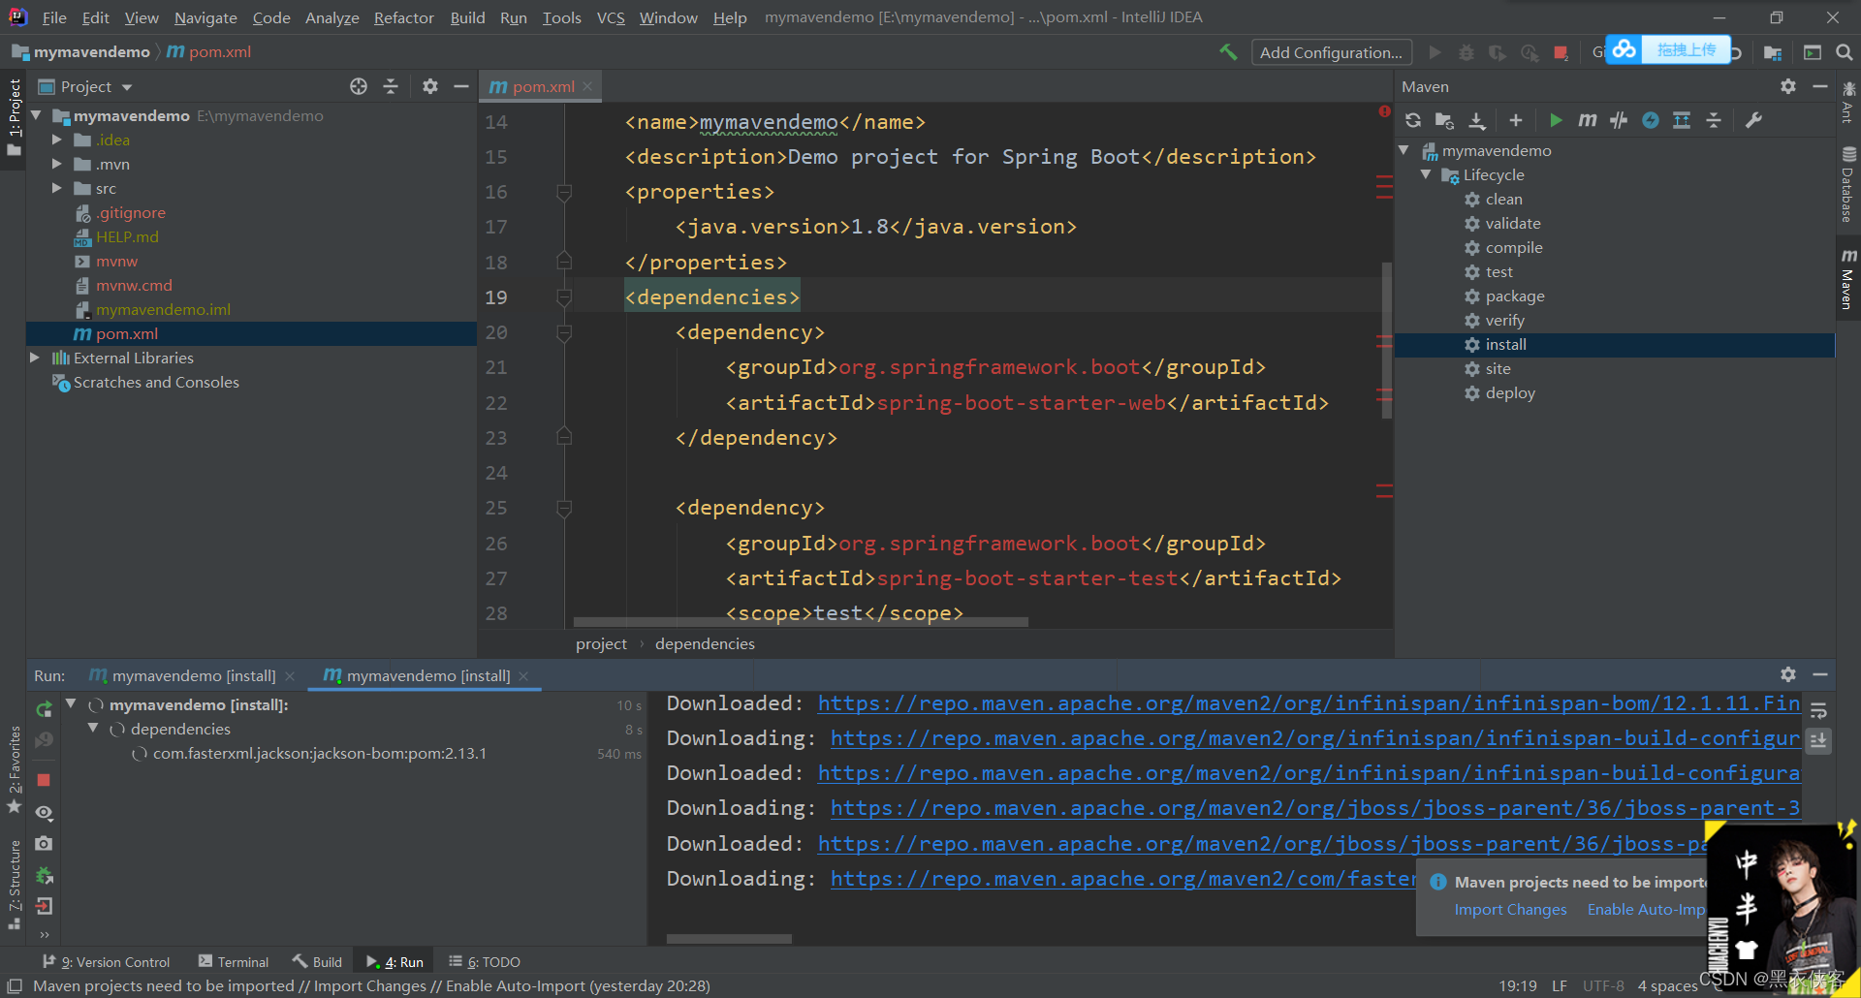Reimport all Maven projects in Maven panel
Screen dimensions: 1861x998
click(1413, 120)
